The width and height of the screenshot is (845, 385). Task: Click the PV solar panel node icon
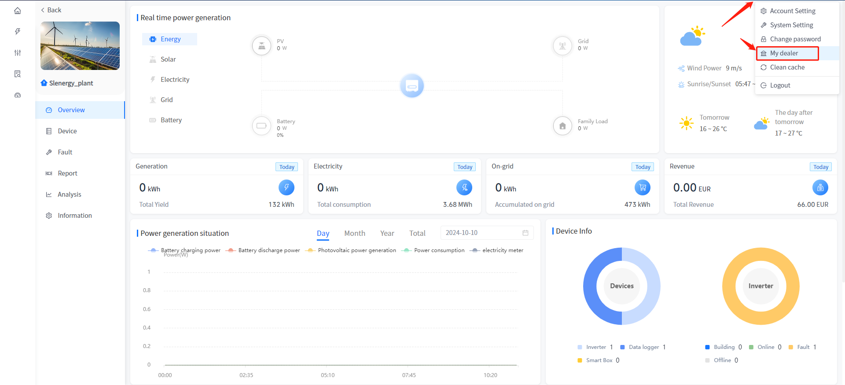tap(261, 45)
